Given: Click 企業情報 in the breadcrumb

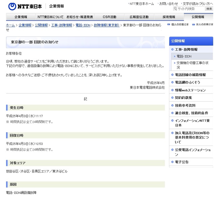Looking at the screenshot, I should click(25, 25).
